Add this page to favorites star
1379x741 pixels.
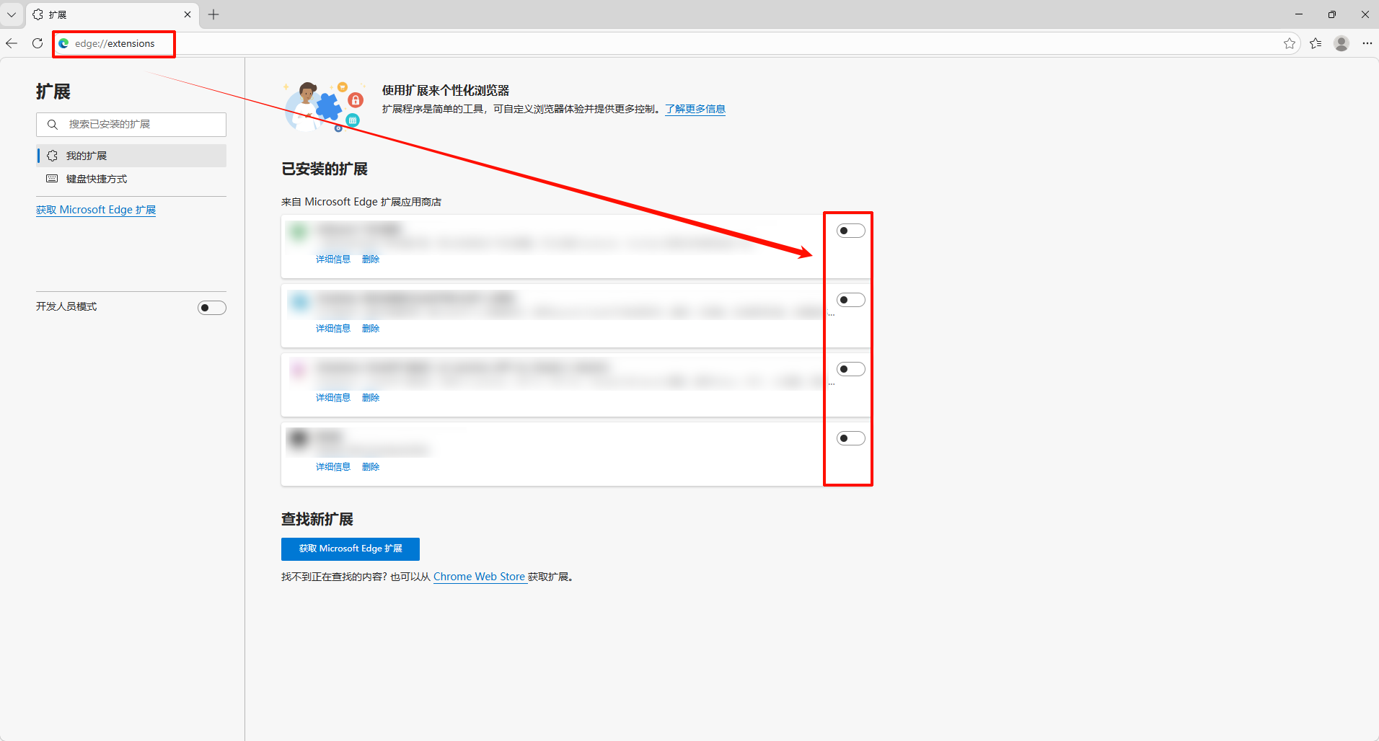click(1290, 43)
